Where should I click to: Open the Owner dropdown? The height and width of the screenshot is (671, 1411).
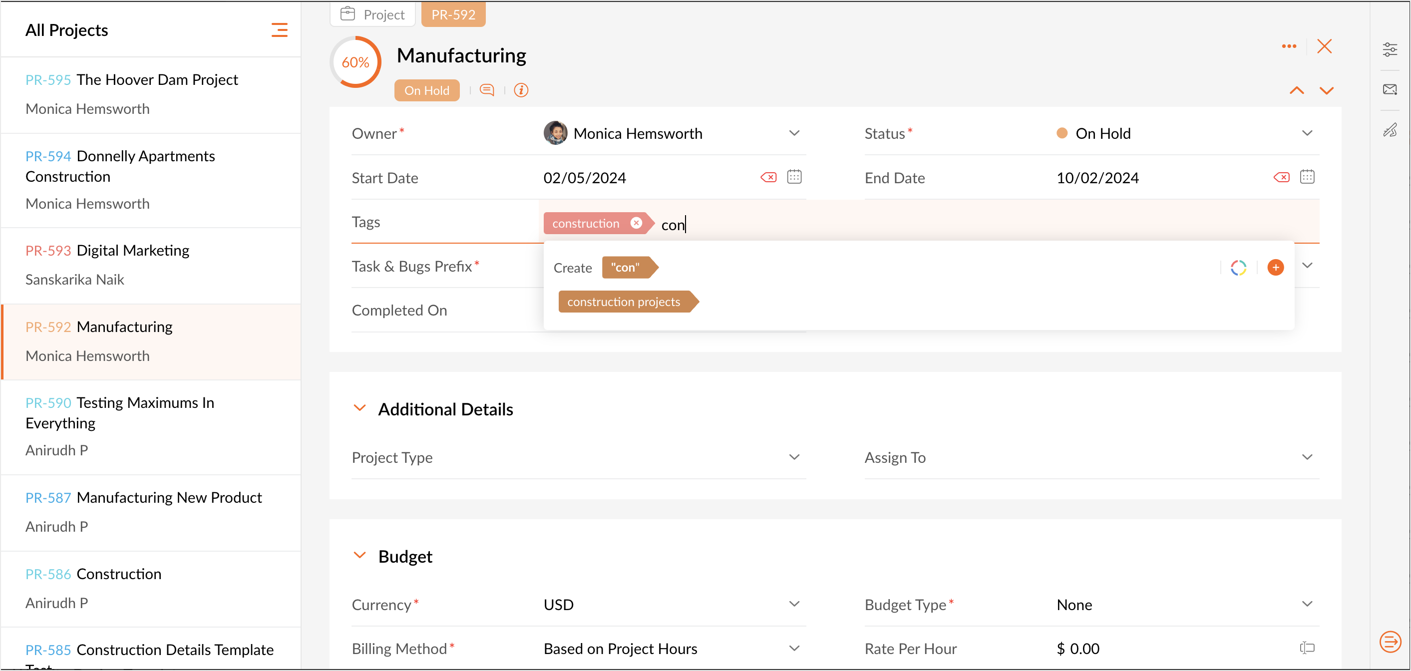click(x=794, y=133)
